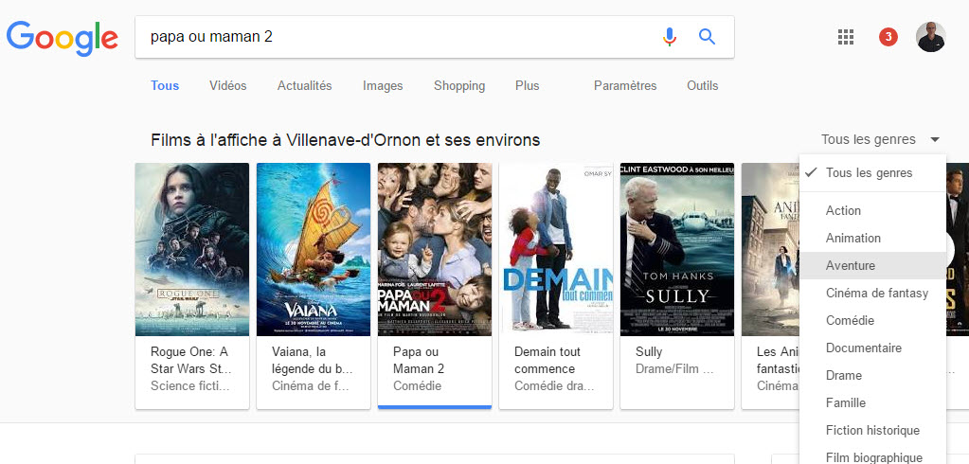
Task: Click the "Sully" card title
Action: 649,352
